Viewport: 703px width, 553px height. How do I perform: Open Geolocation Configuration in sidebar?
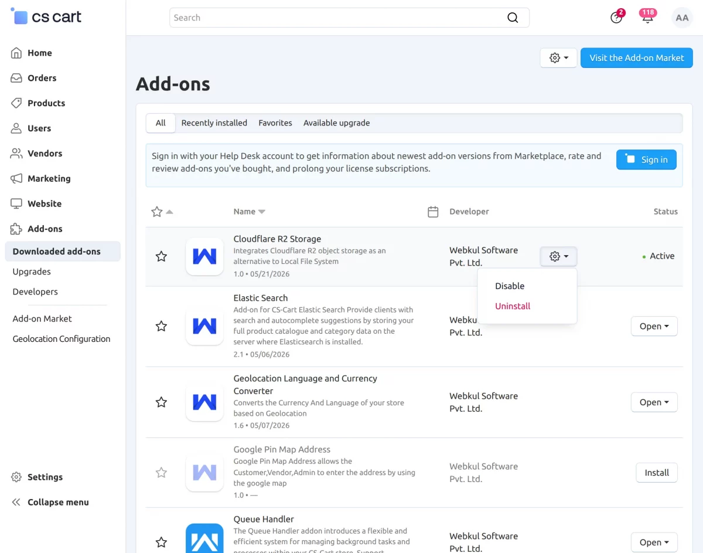click(62, 339)
